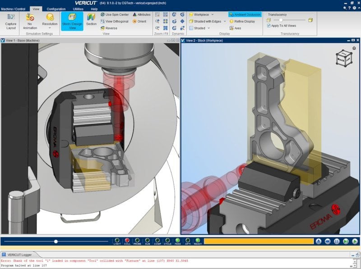Image resolution: width=361 pixels, height=269 pixels.
Task: Open the Help tab
Action: click(x=94, y=9)
